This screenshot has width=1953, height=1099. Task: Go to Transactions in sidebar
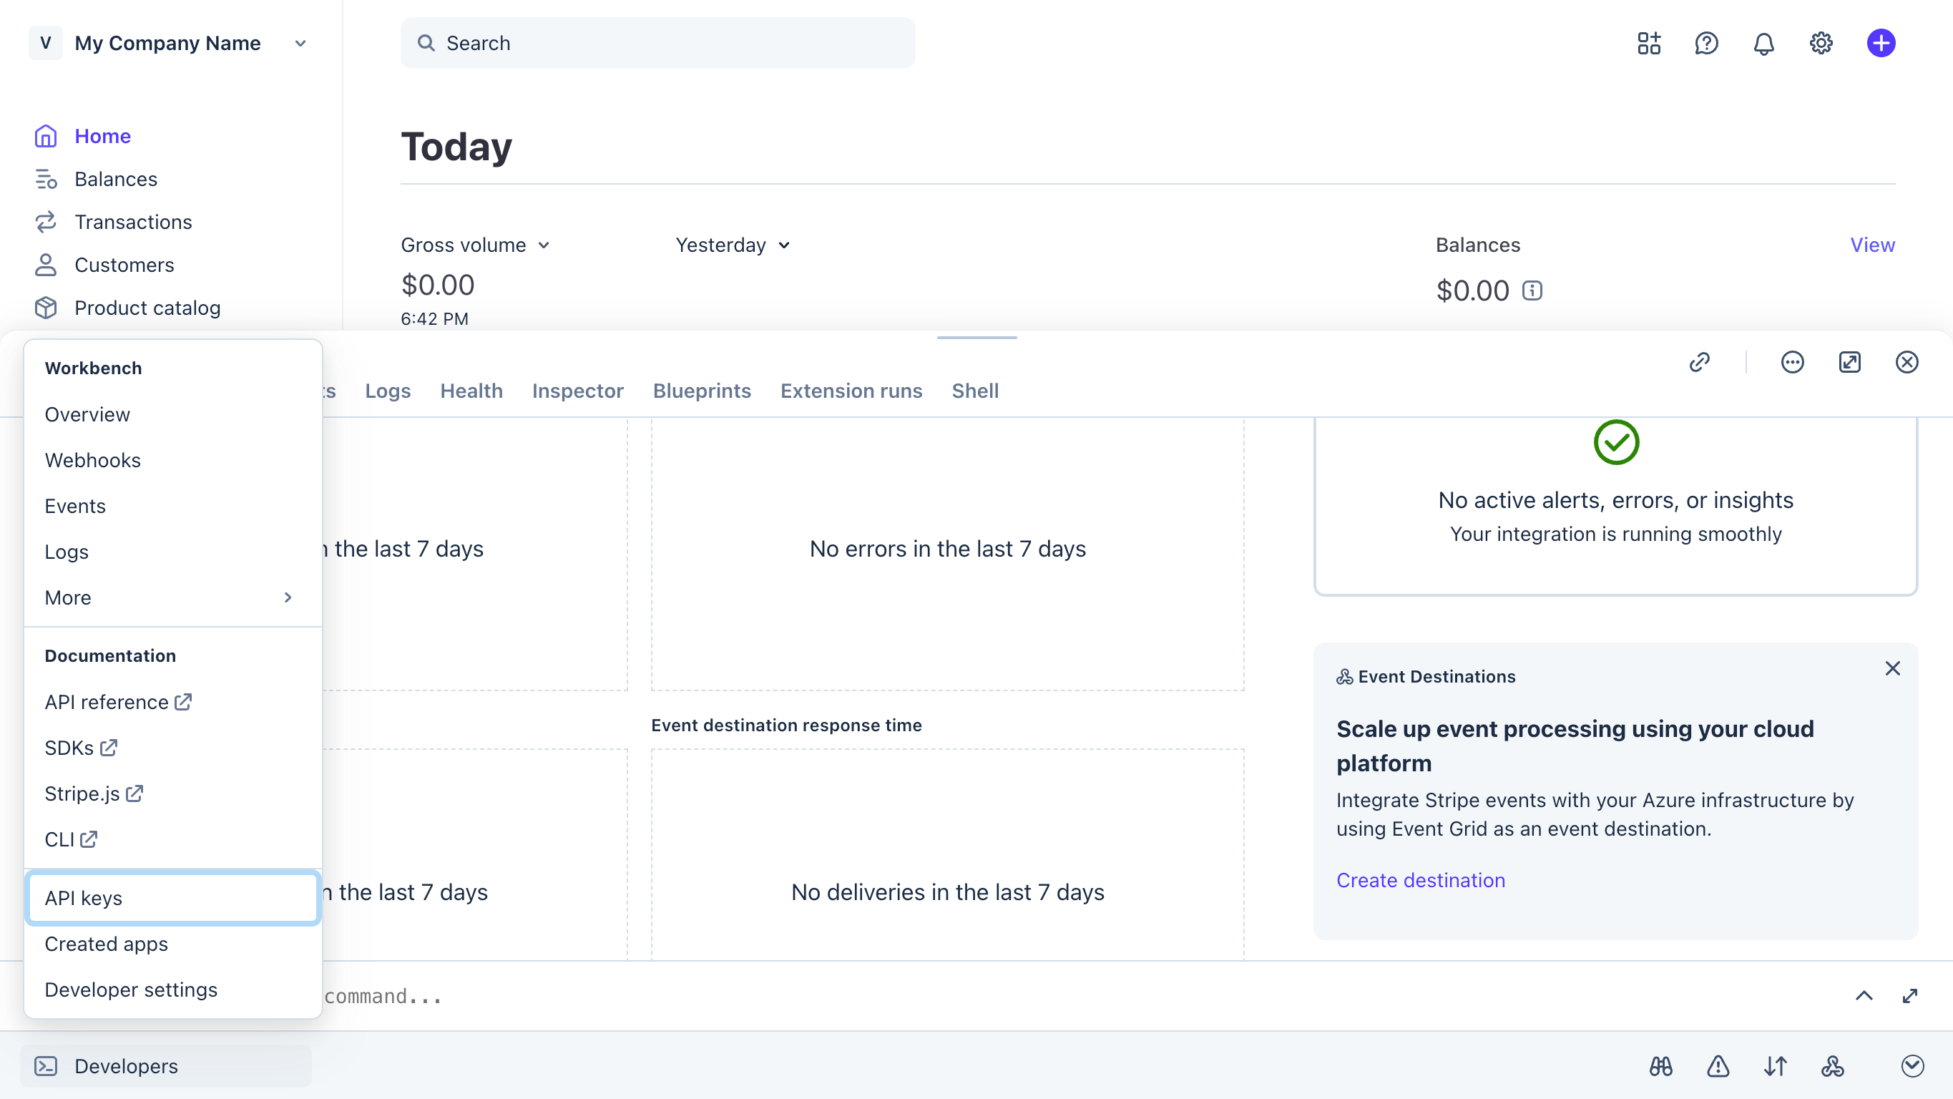[134, 222]
